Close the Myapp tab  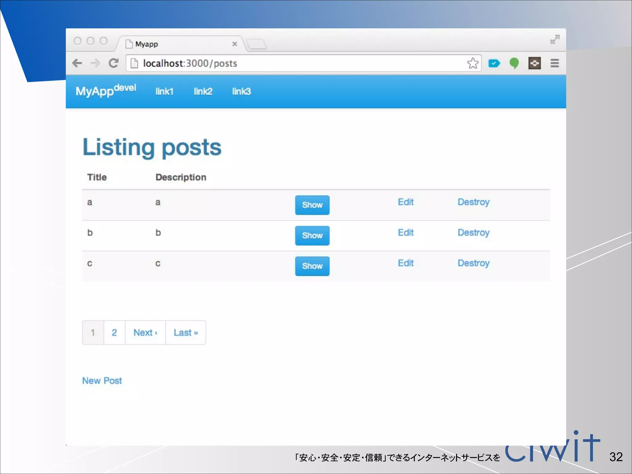pos(235,44)
